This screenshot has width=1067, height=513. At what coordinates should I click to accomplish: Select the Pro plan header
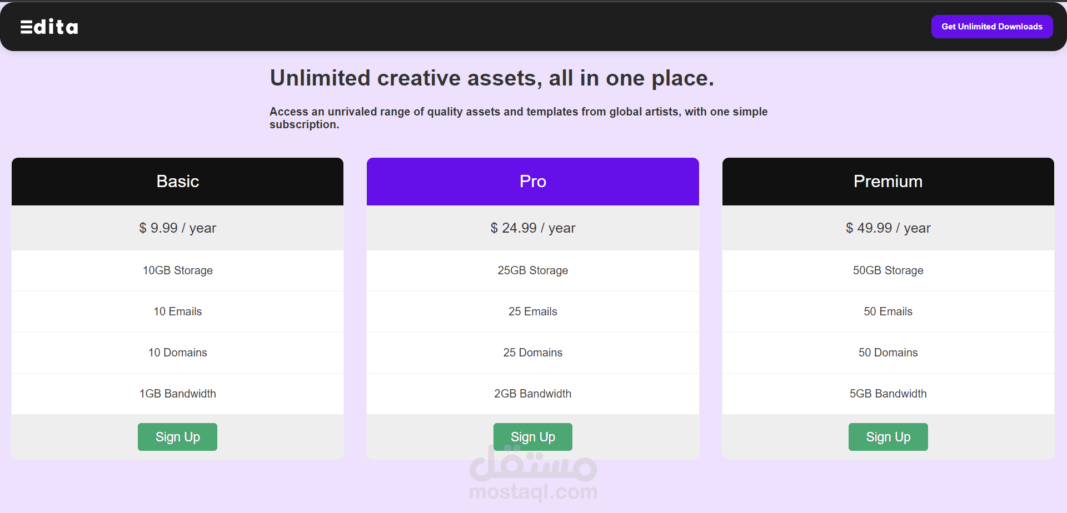532,182
